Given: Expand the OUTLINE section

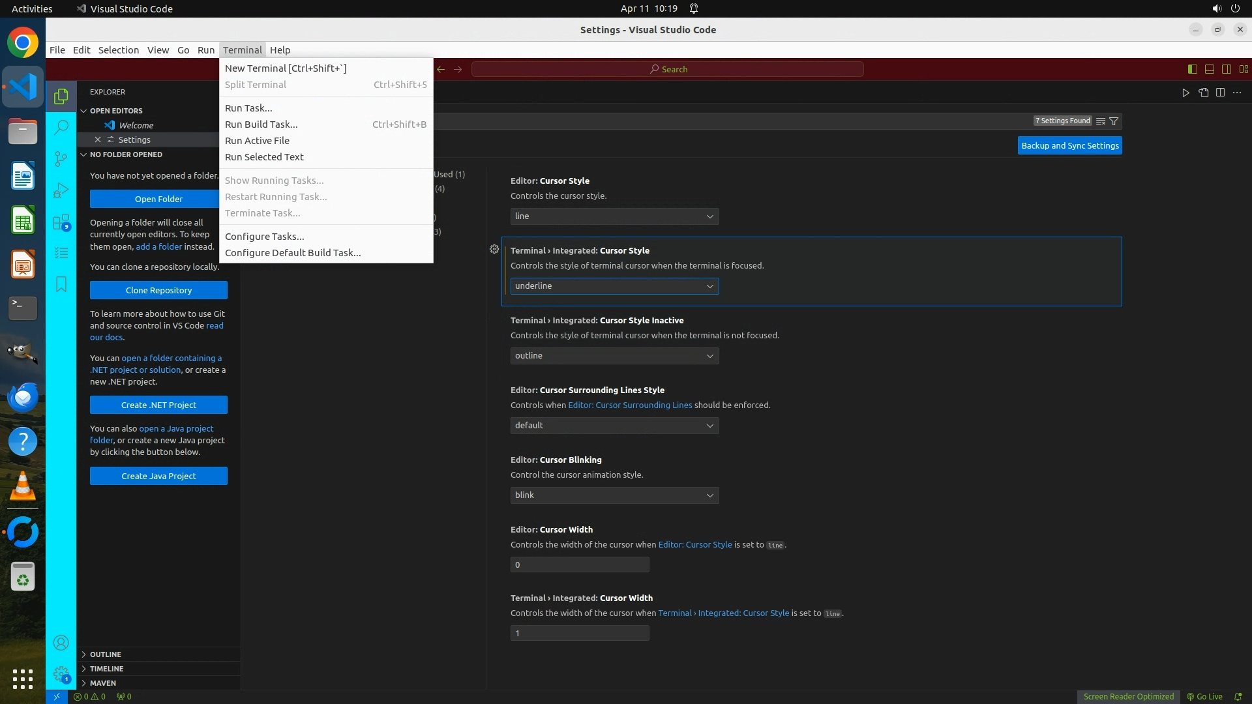Looking at the screenshot, I should click(106, 654).
